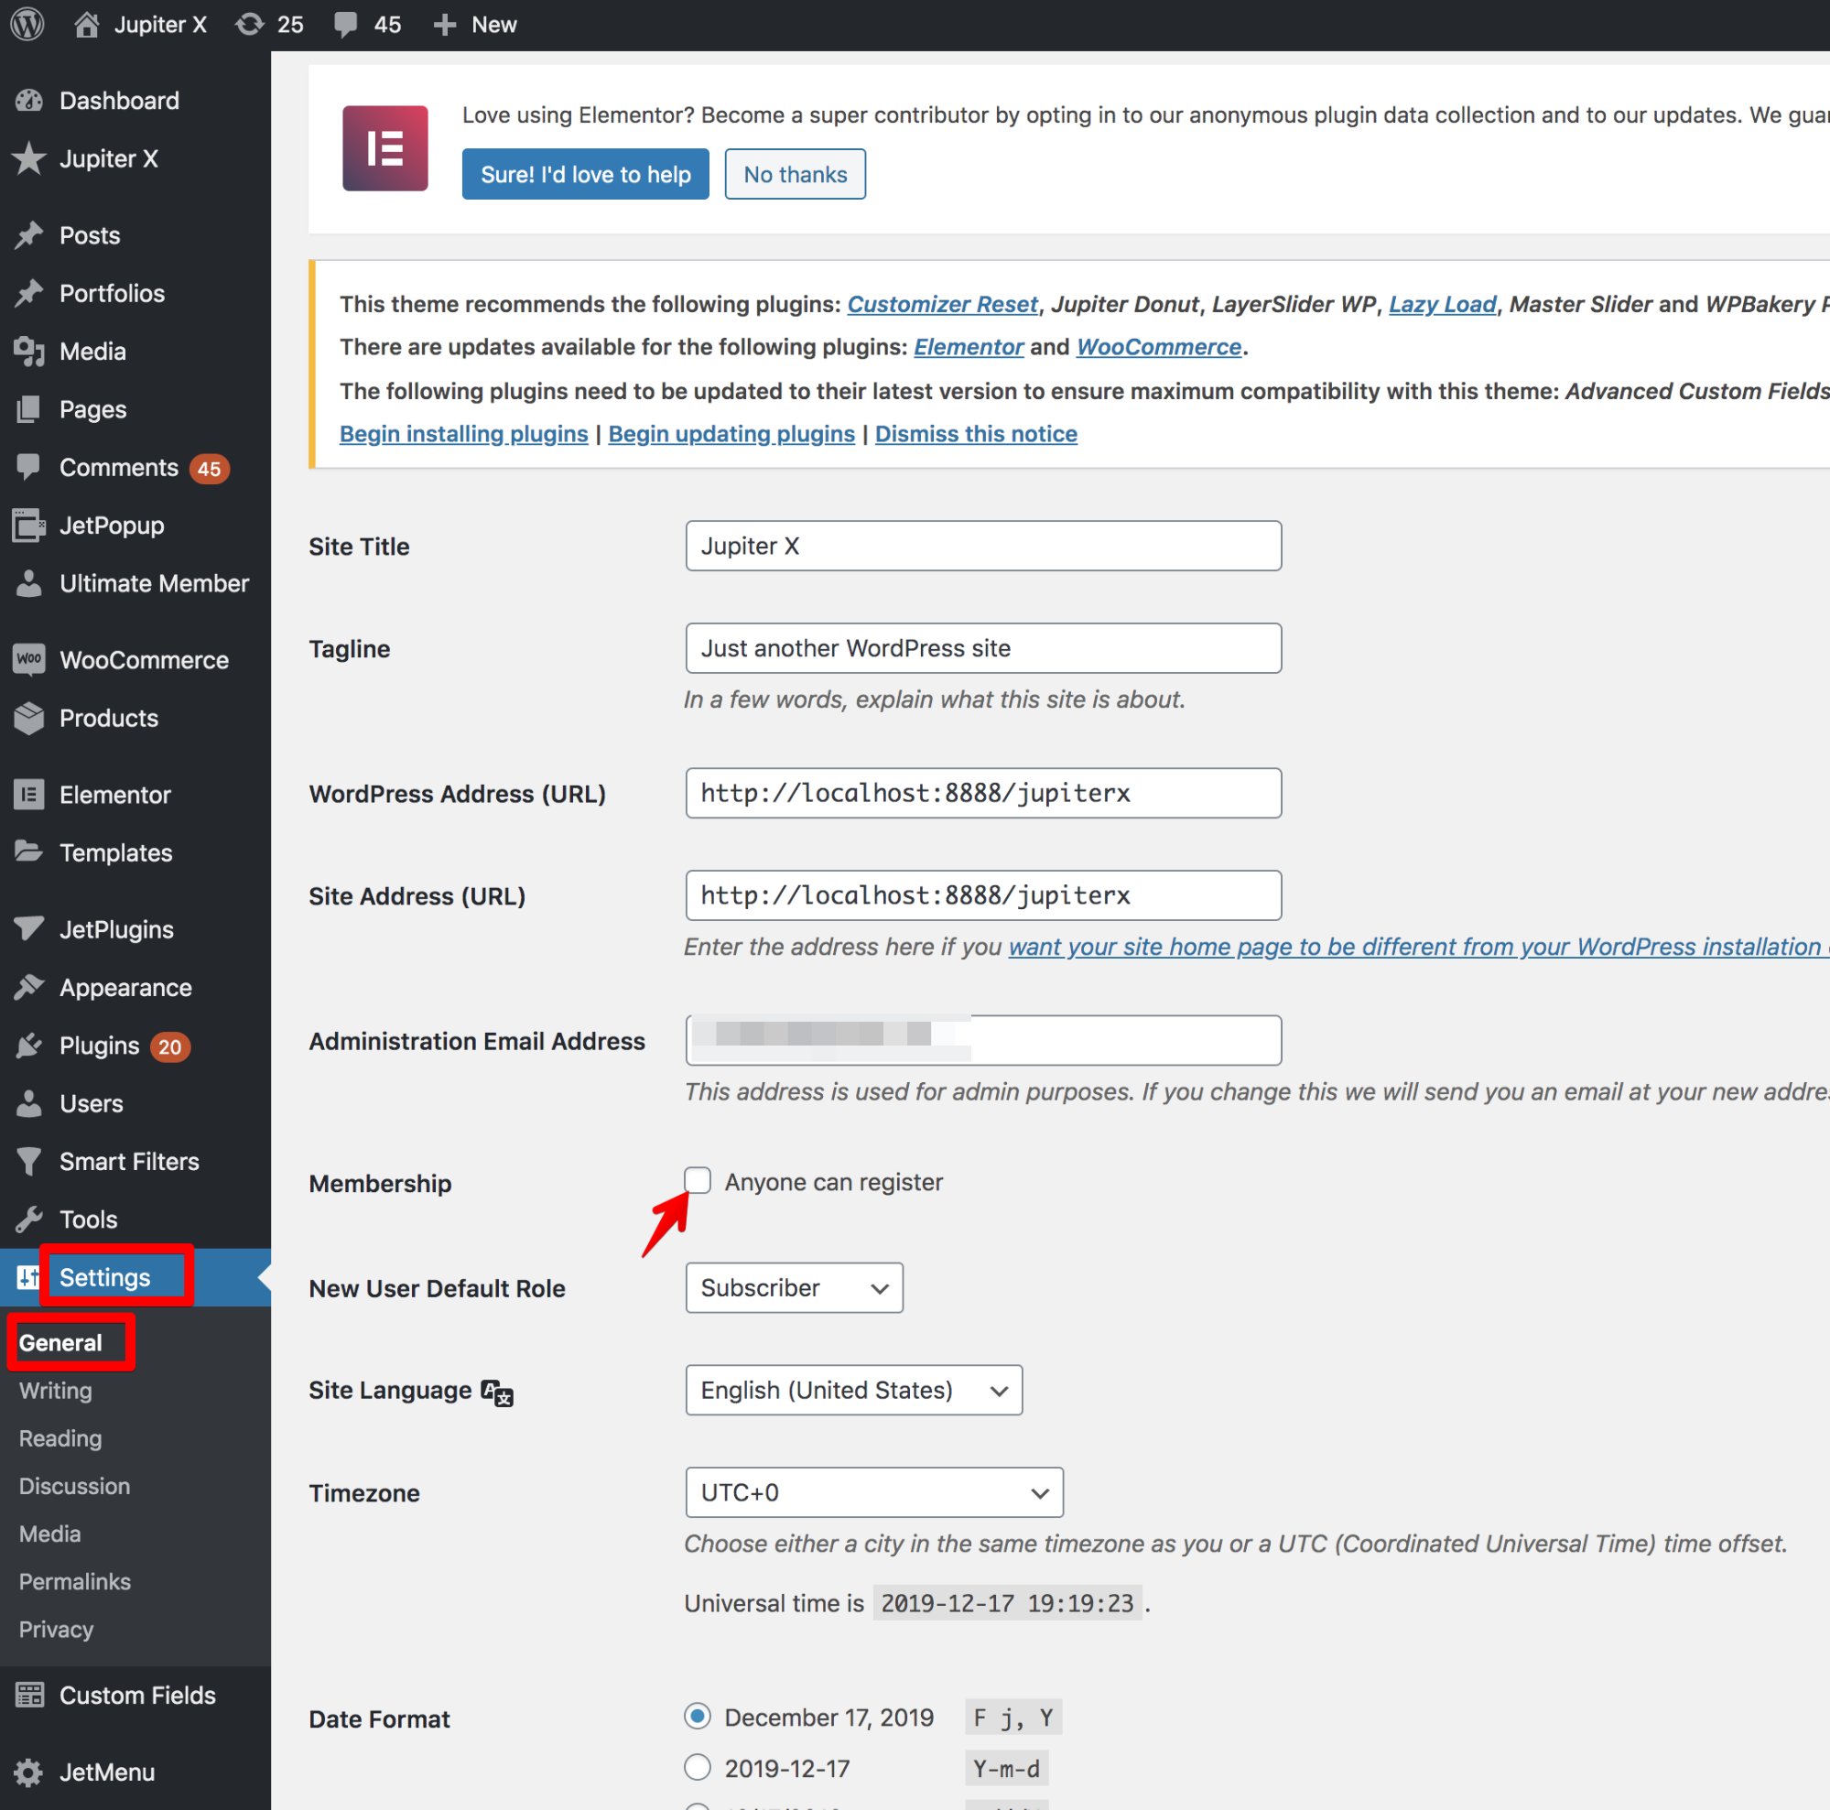Open the WordPress Dashboard from the sidebar
Image resolution: width=1830 pixels, height=1810 pixels.
118,101
